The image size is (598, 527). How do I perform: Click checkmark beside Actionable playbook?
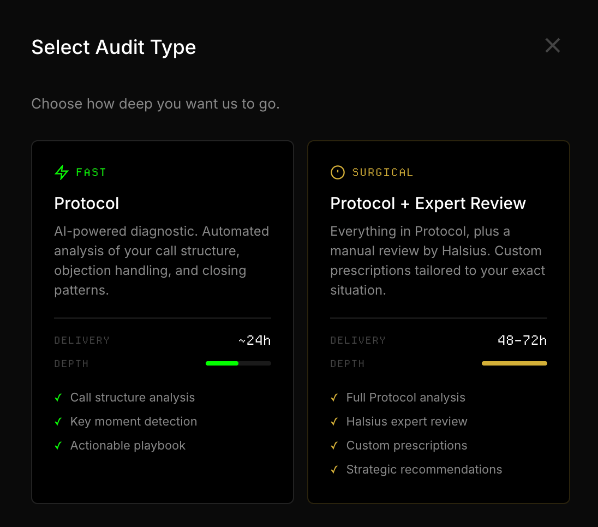[58, 446]
